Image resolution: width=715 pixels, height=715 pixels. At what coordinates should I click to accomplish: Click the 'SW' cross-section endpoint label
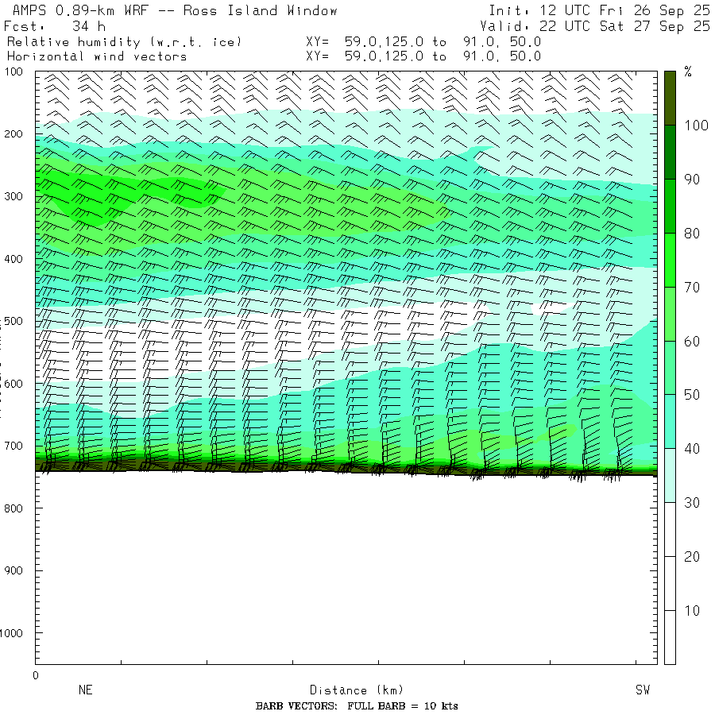643,690
